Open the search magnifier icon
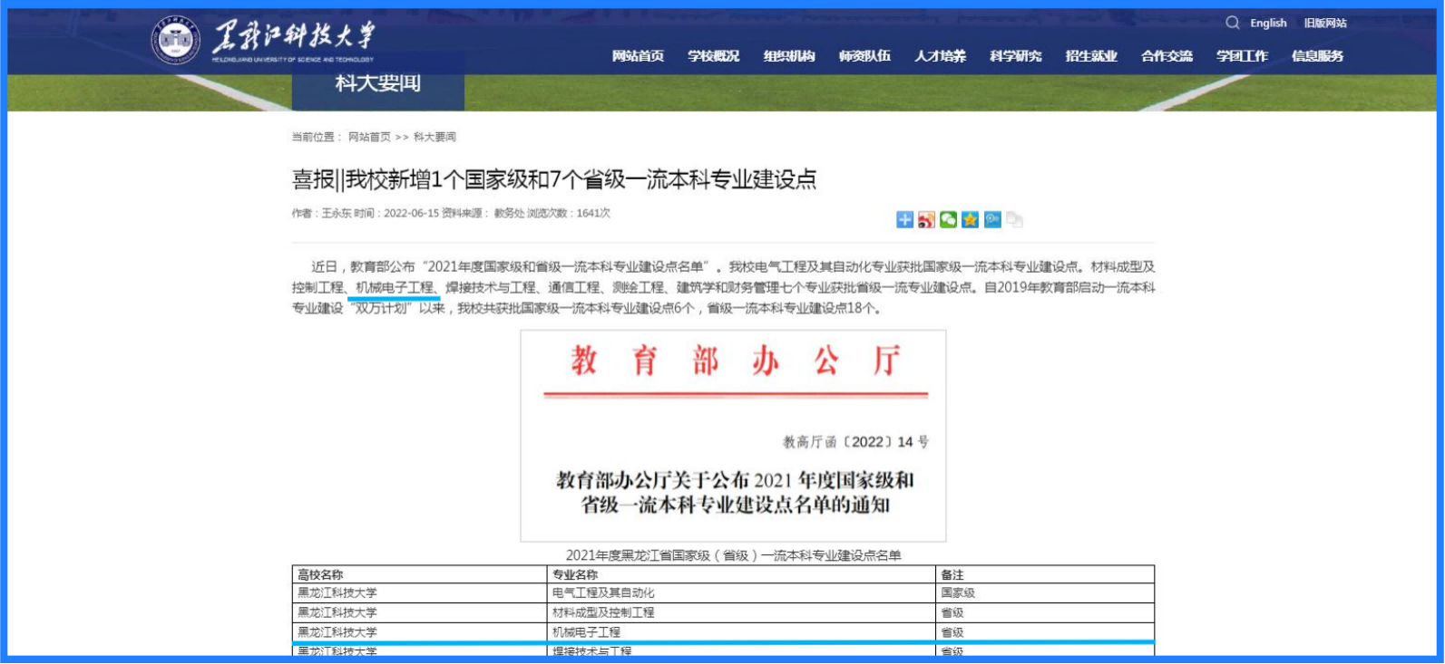The height and width of the screenshot is (664, 1445). click(x=1232, y=23)
